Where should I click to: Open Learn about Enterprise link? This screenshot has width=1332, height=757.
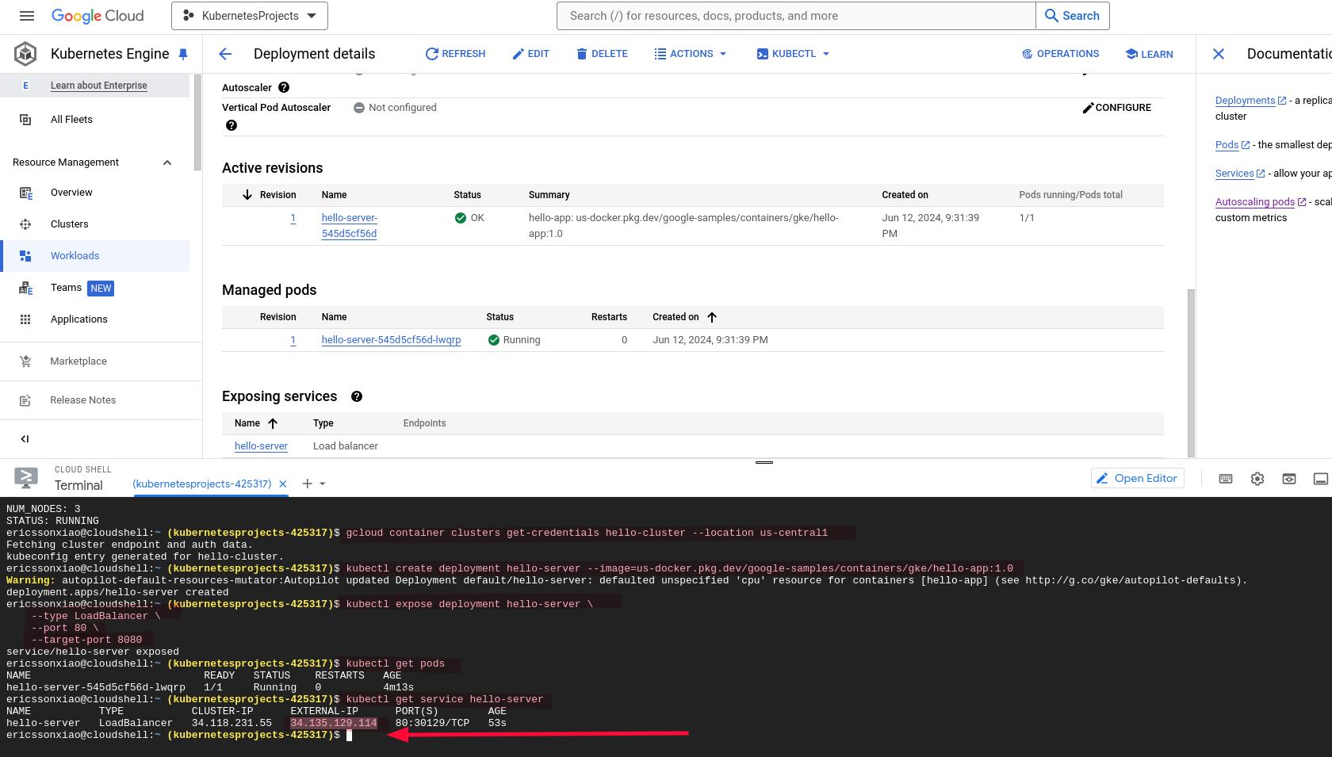coord(98,86)
